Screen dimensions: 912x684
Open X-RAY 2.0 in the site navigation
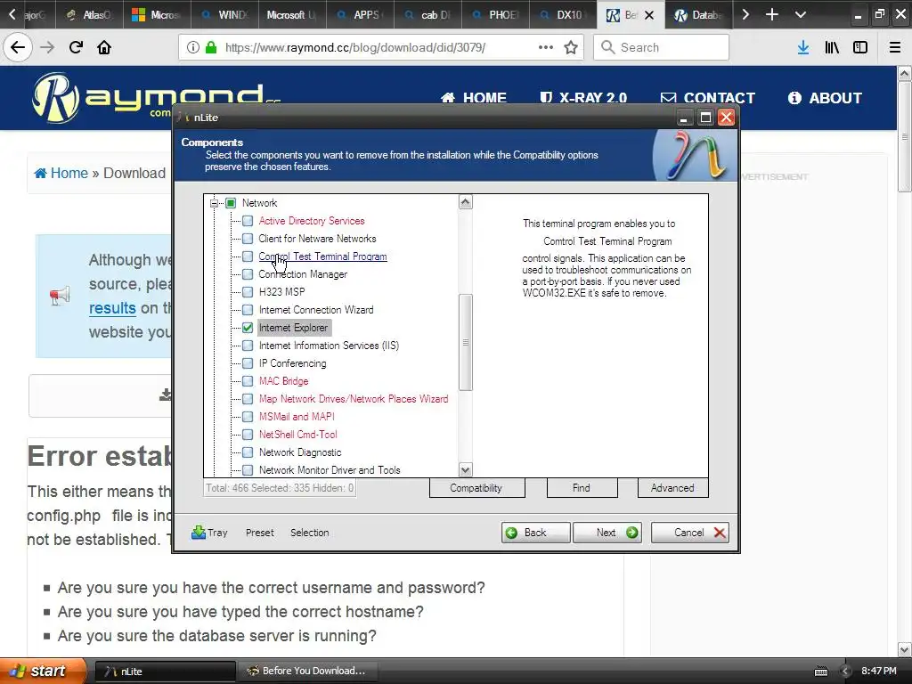coord(582,98)
